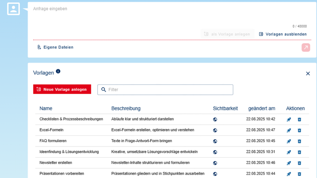Click the Vorlagen panel heading
The height and width of the screenshot is (178, 317).
(x=43, y=73)
